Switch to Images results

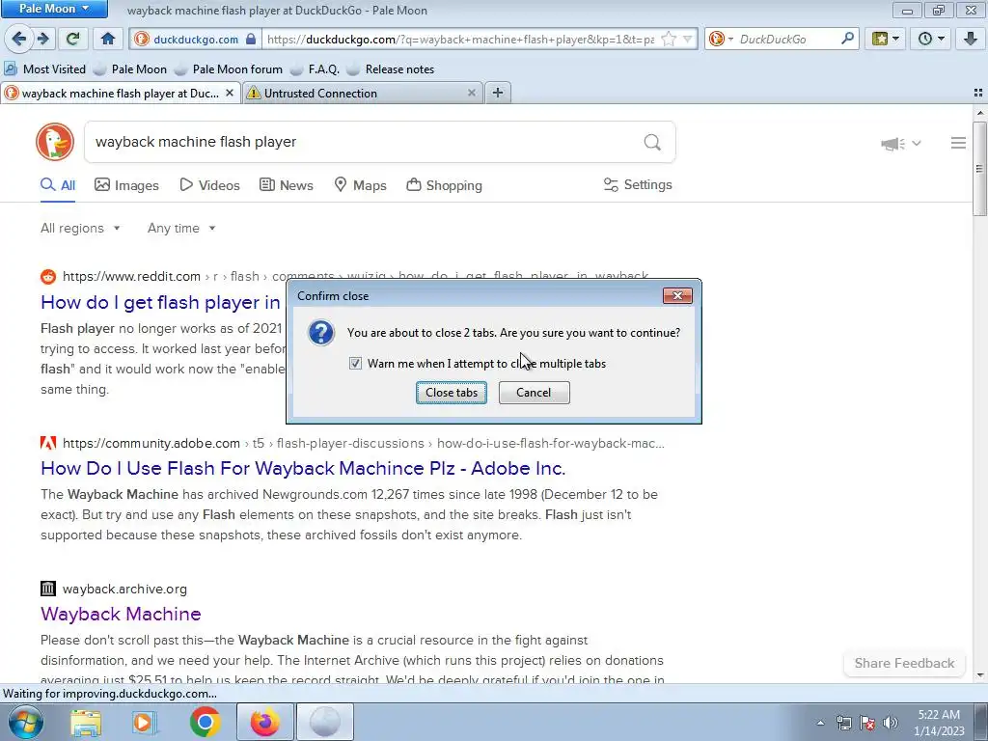click(126, 185)
